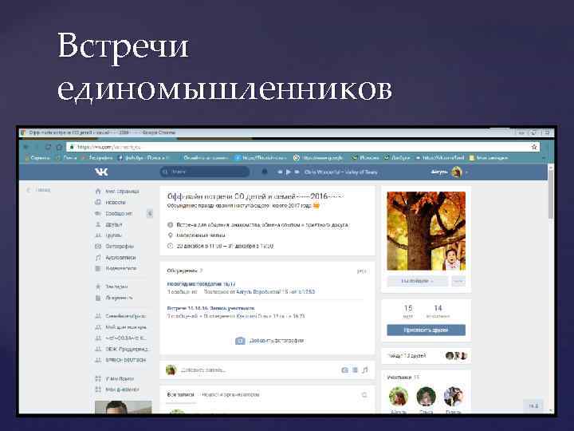Open the Фотографии menu label
The width and height of the screenshot is (574, 431).
[x=120, y=247]
